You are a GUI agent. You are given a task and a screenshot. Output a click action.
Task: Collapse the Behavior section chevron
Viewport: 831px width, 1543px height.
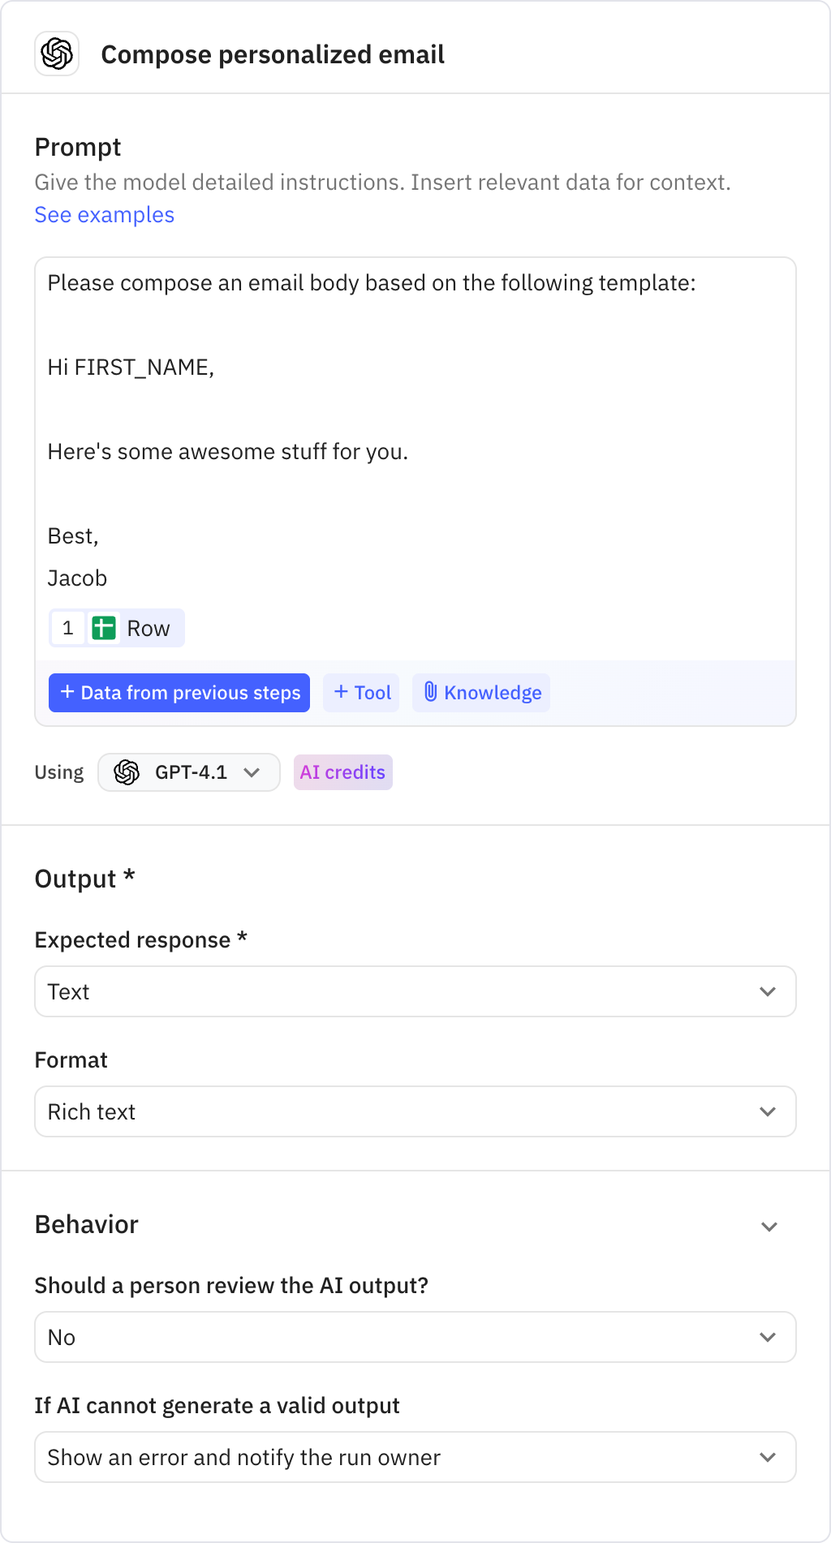pyautogui.click(x=769, y=1226)
